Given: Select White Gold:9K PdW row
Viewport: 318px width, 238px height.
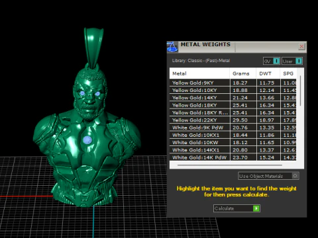Looking at the screenshot, I should tap(233, 128).
